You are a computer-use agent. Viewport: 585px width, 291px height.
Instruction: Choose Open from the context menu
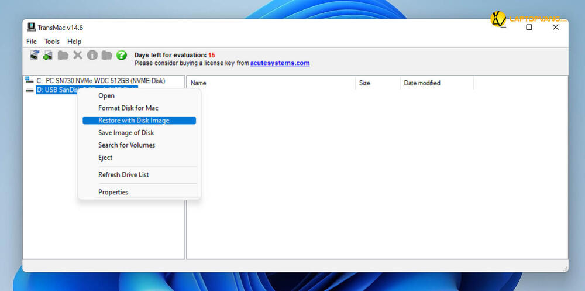pos(139,95)
